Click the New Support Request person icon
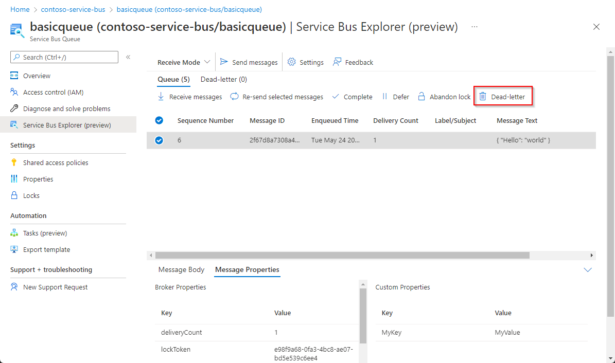 point(14,286)
